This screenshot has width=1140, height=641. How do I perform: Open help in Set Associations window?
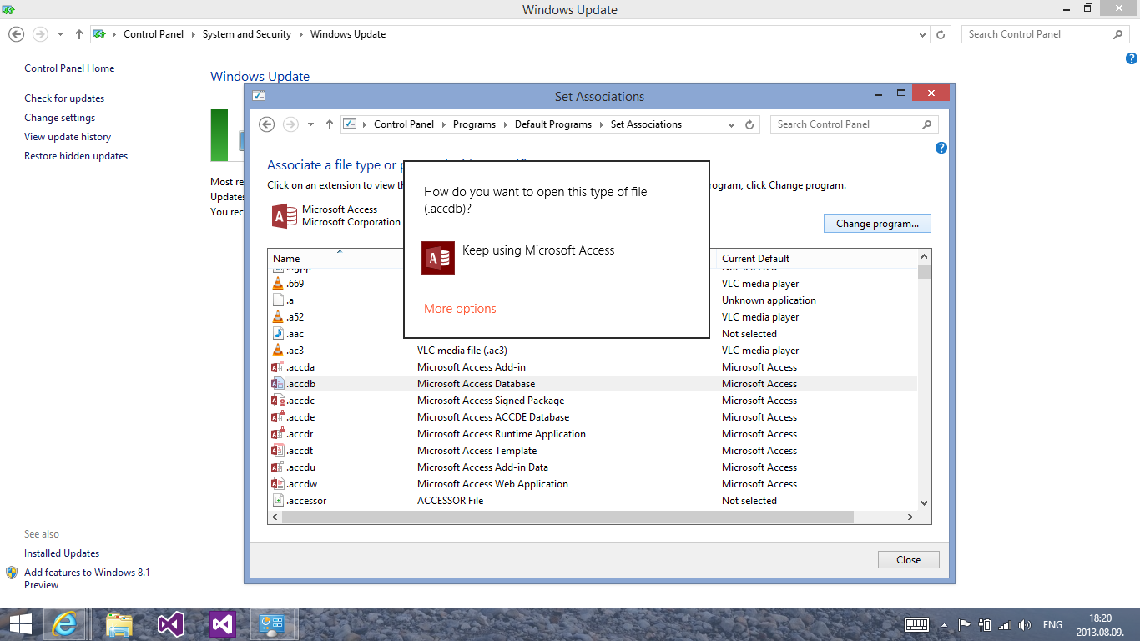coord(941,148)
